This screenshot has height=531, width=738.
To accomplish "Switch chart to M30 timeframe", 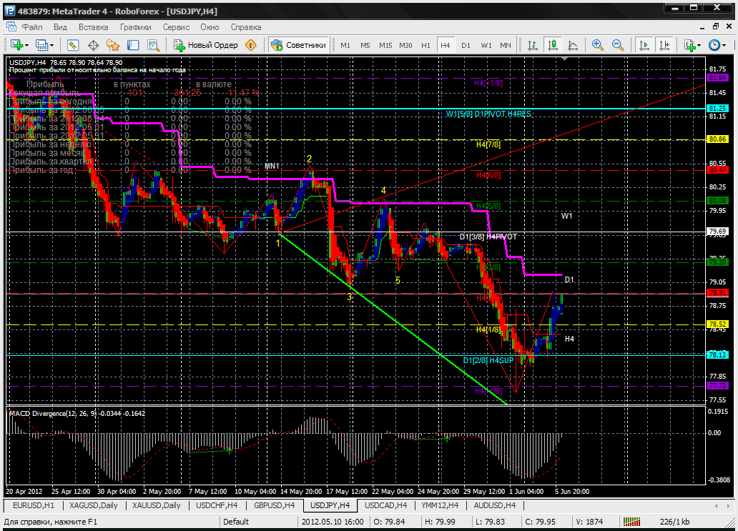I will pyautogui.click(x=405, y=45).
